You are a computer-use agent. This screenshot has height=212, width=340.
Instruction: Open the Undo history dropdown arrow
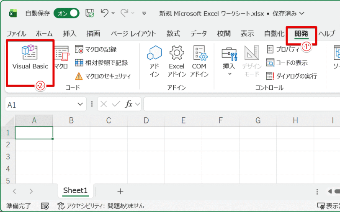(x=113, y=13)
